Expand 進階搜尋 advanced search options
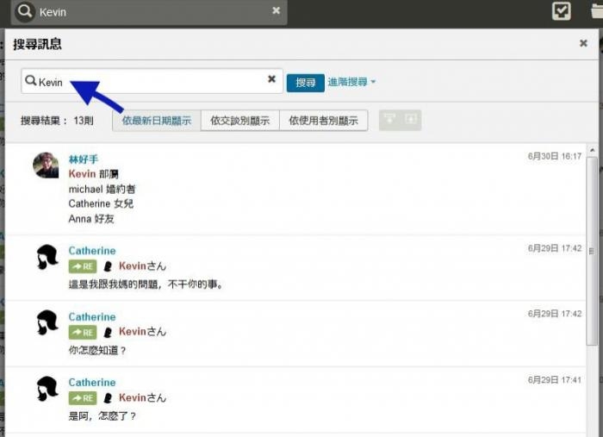 tap(351, 82)
